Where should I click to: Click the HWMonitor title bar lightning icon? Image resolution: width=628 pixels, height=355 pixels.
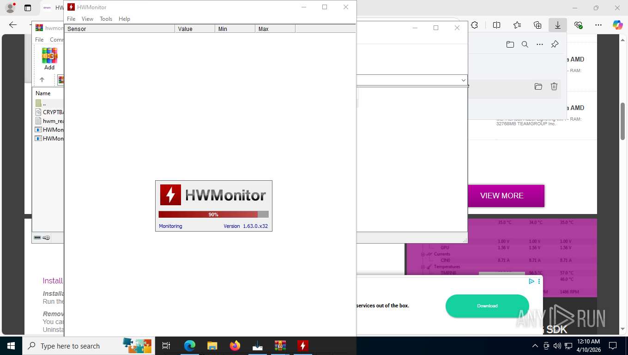coord(71,7)
